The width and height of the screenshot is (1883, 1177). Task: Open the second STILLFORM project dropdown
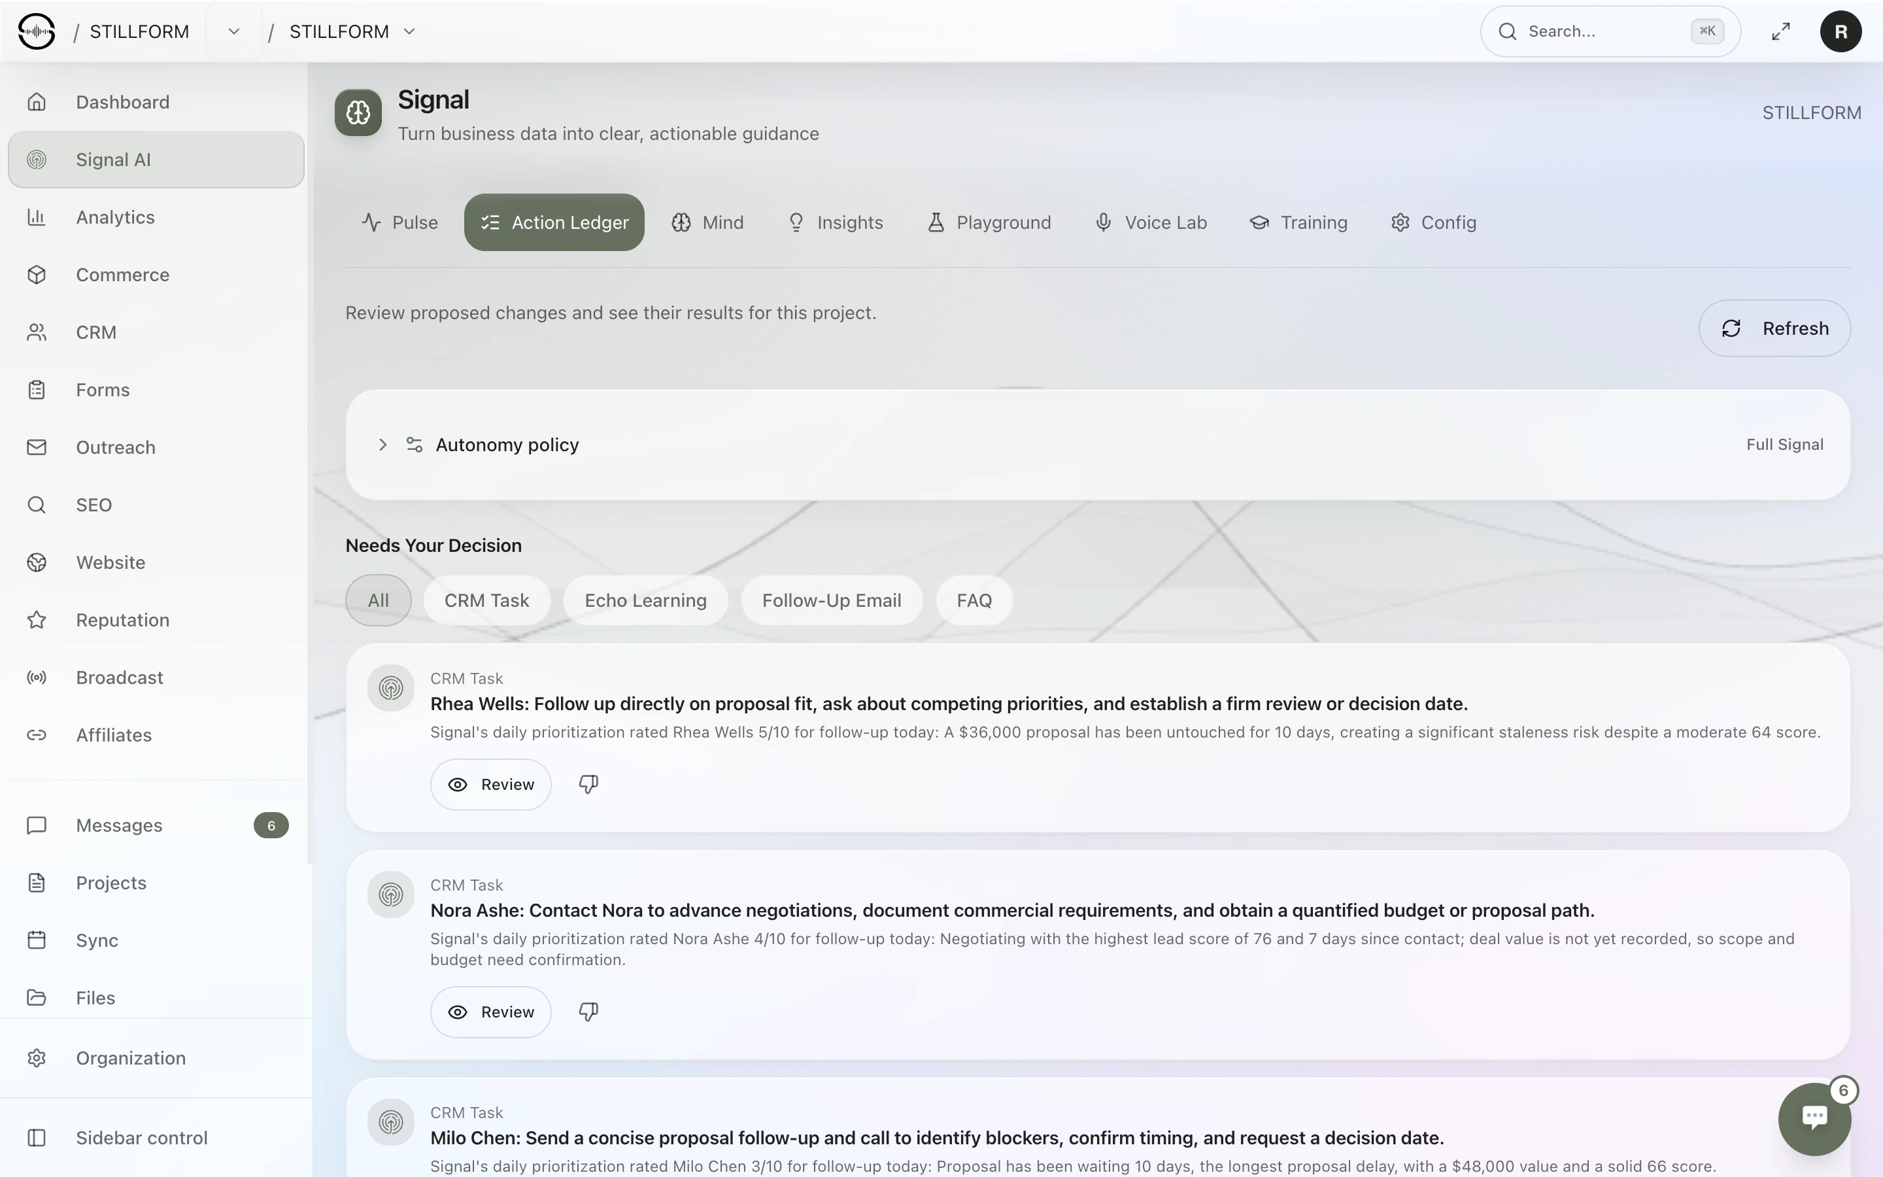(x=409, y=31)
